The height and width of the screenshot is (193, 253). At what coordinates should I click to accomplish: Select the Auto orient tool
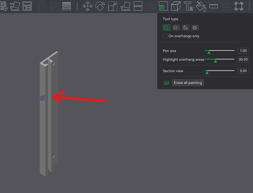(15, 6)
